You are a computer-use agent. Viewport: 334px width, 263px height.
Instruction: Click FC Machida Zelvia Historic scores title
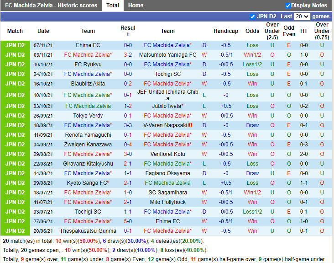(x=51, y=5)
